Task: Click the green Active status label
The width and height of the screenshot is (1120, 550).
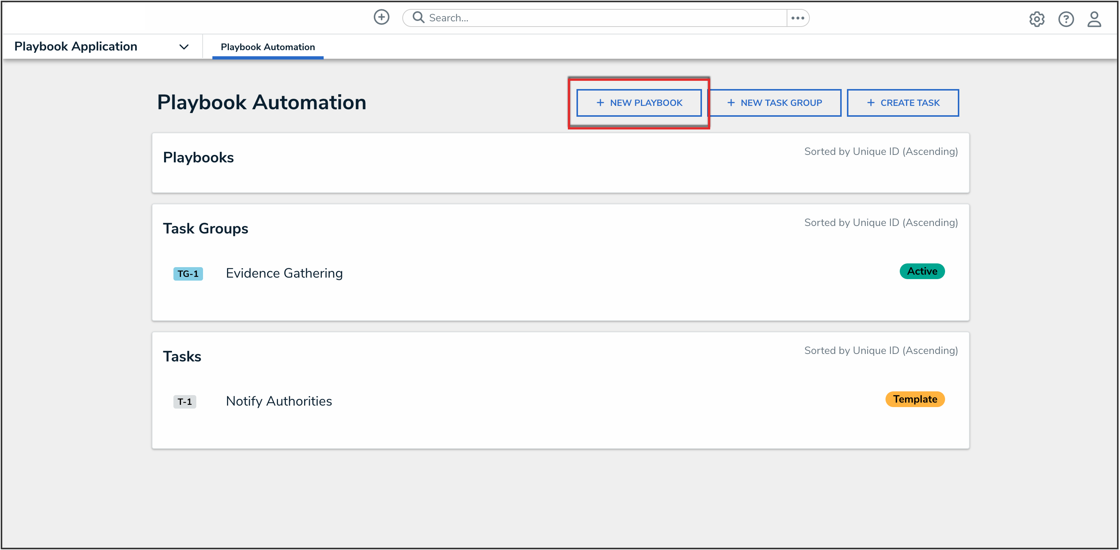Action: pos(922,271)
